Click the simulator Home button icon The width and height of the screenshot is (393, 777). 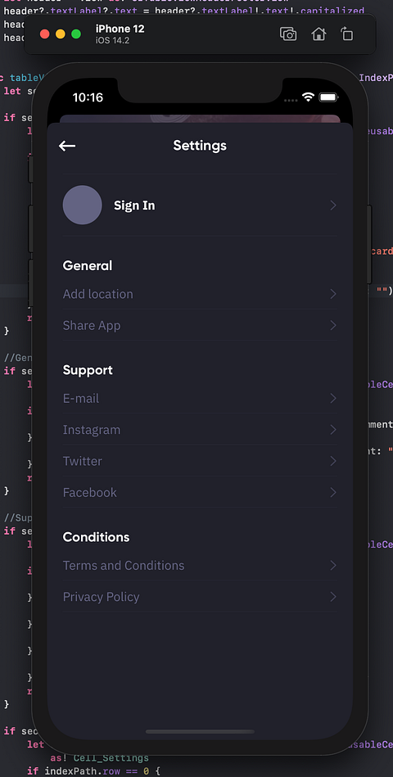click(318, 34)
